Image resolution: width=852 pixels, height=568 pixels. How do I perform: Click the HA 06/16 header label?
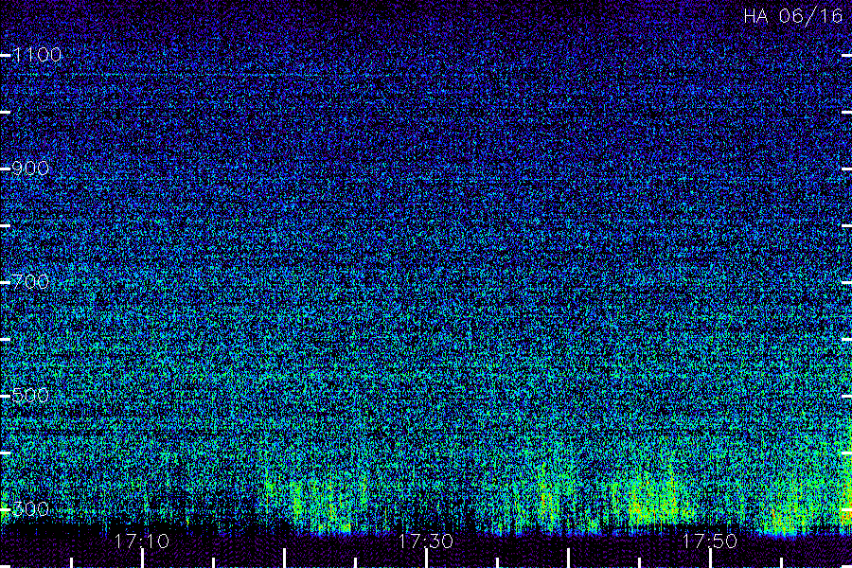793,16
